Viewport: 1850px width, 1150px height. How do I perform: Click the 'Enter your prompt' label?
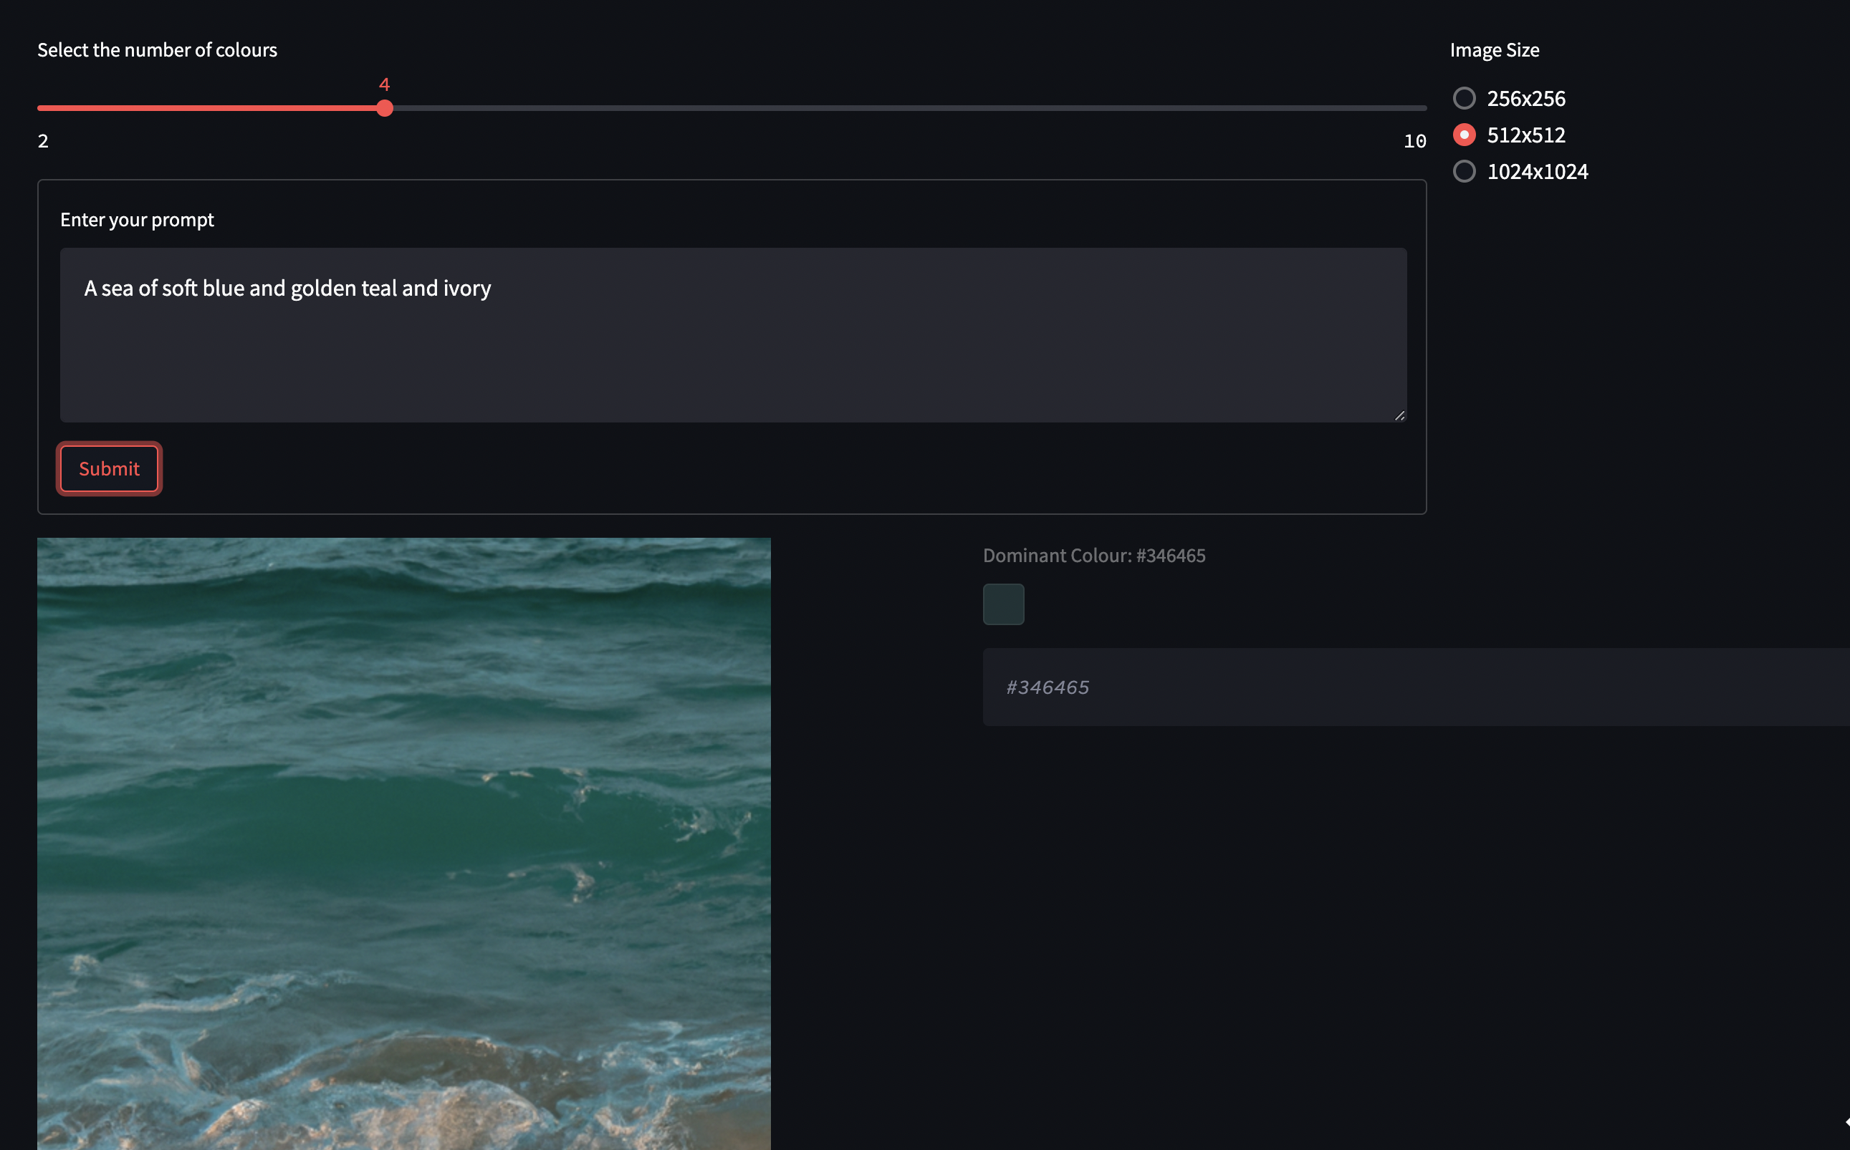[137, 220]
